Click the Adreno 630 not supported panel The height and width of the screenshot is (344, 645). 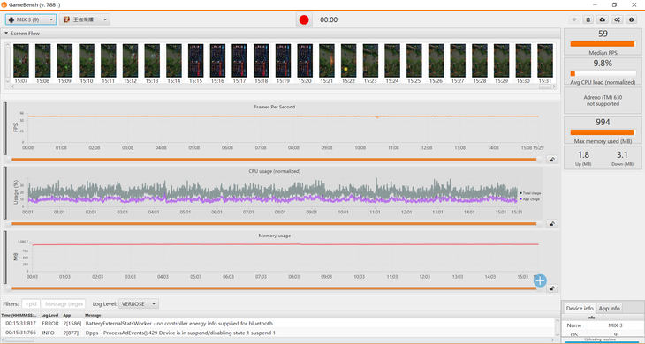[x=603, y=101]
